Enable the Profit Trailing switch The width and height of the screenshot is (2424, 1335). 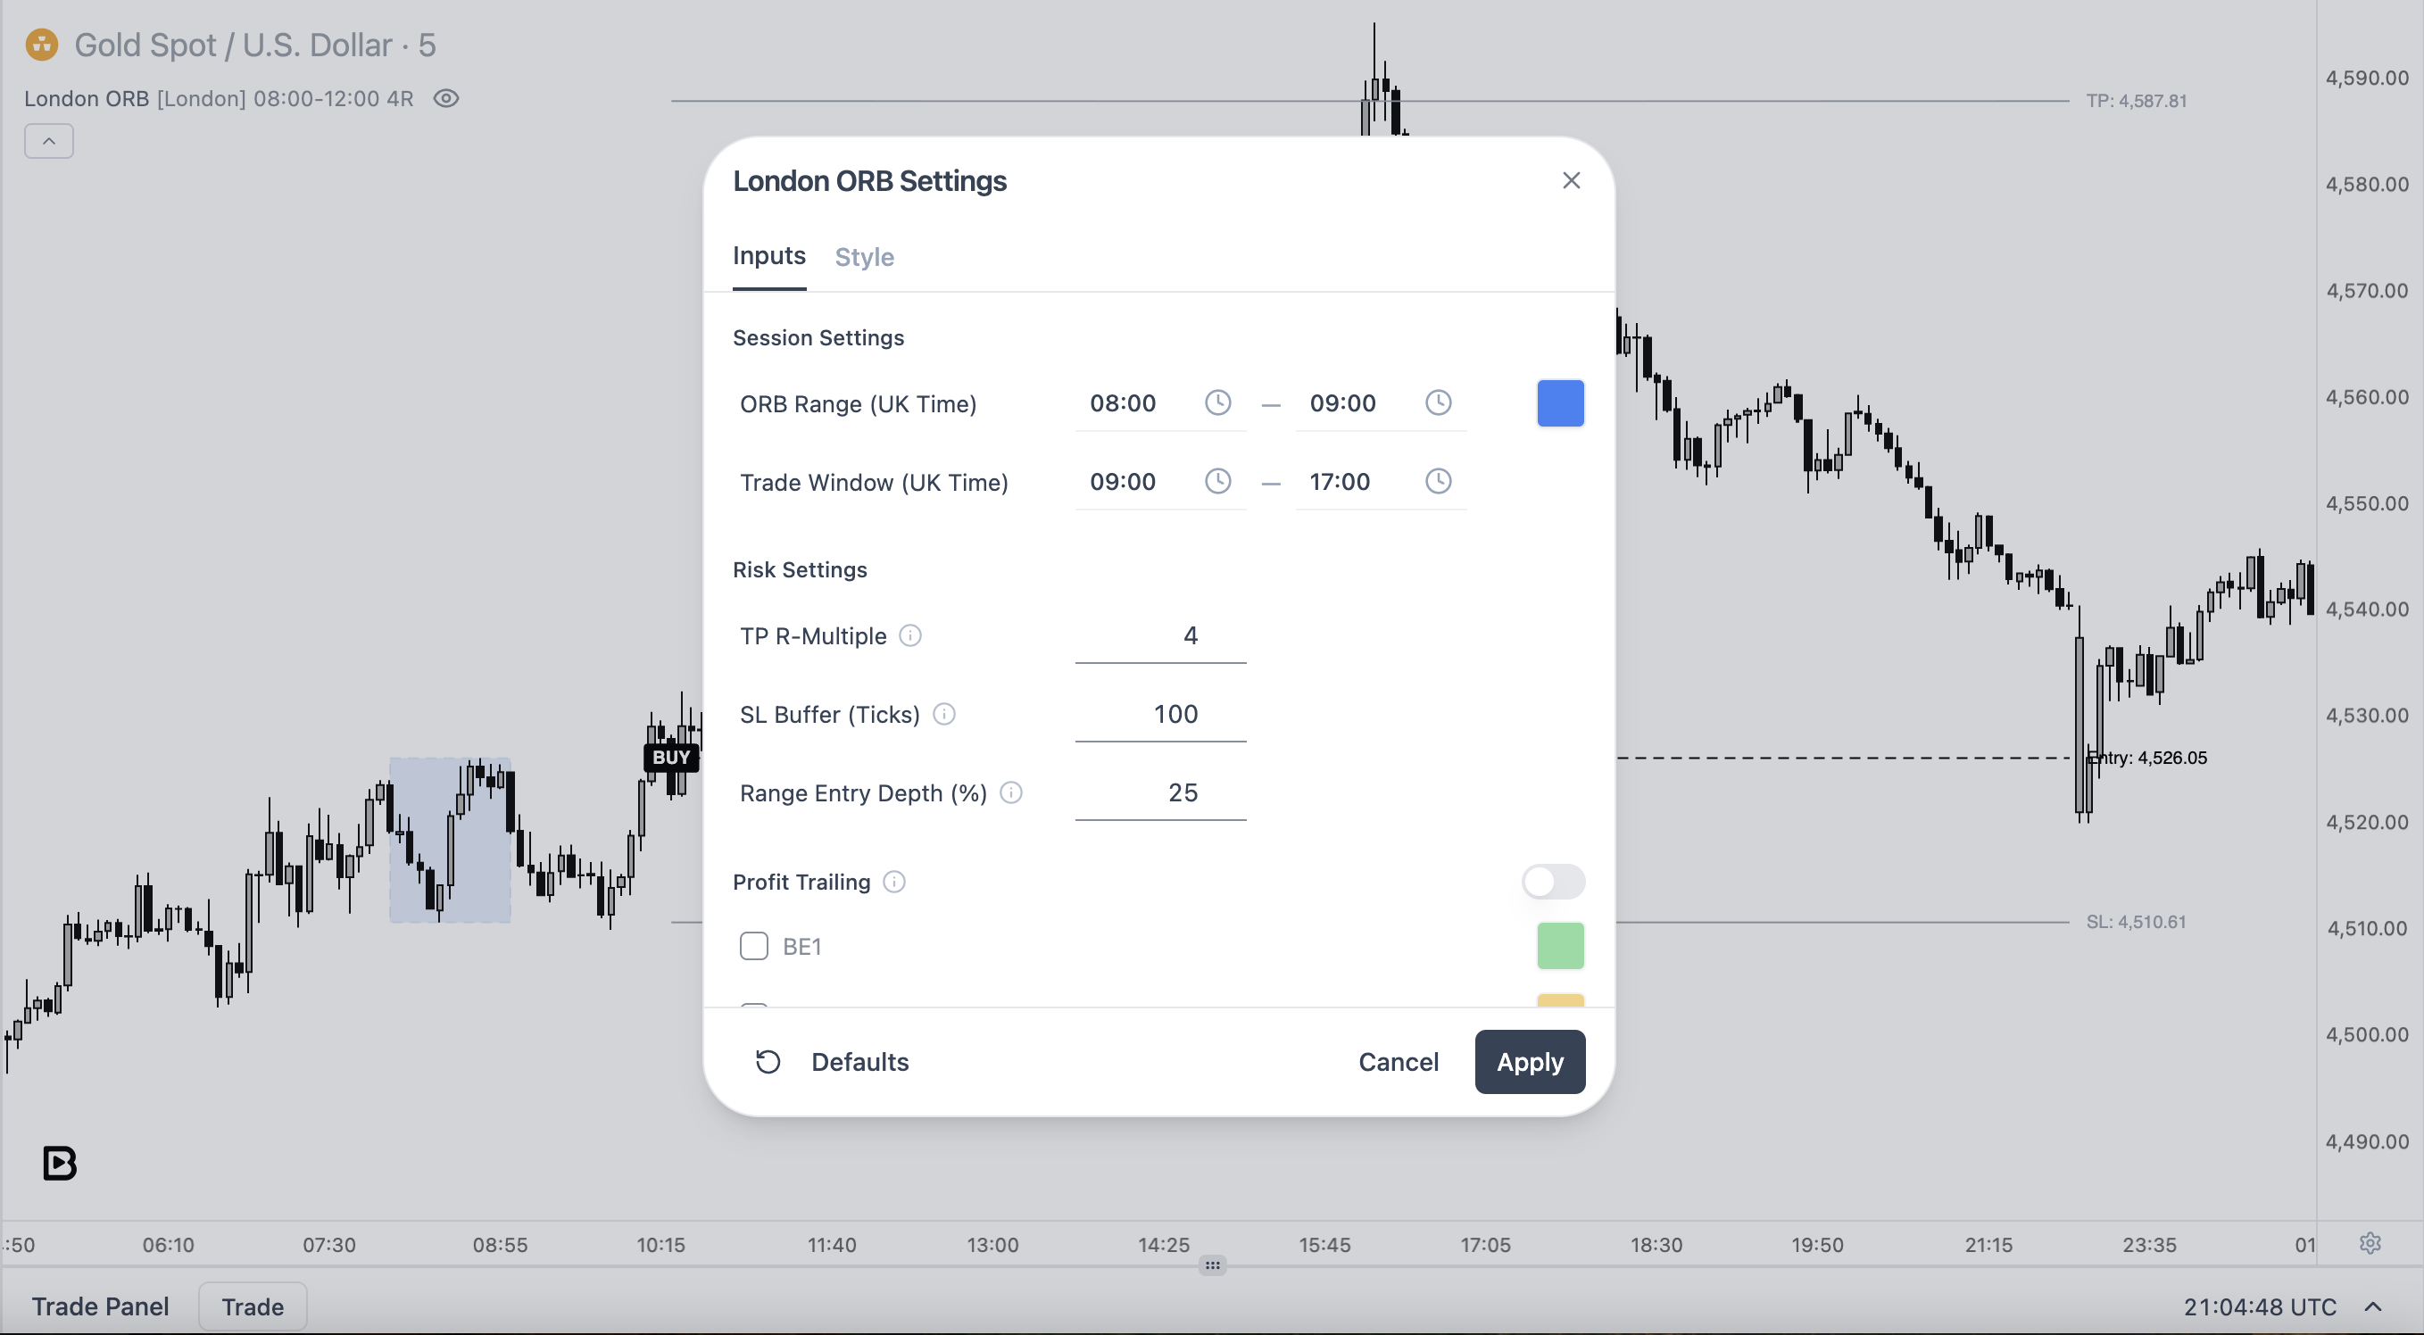(1553, 882)
